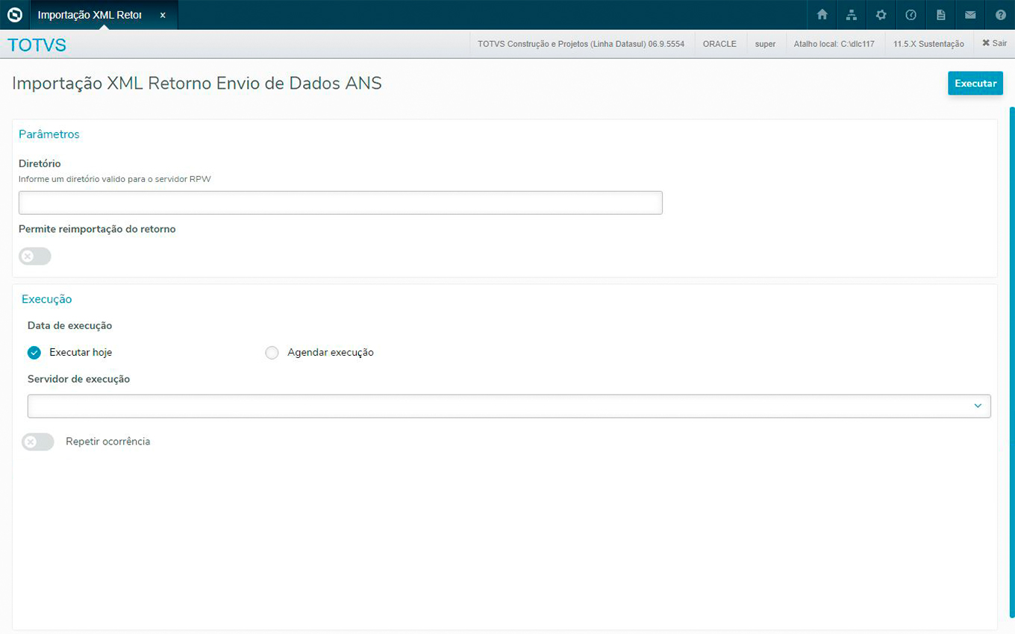This screenshot has height=634, width=1015.
Task: Open the document icon in top bar
Action: 940,15
